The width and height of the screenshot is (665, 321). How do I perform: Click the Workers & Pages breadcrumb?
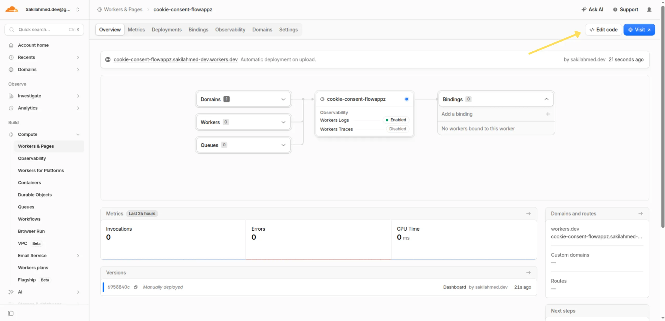click(123, 9)
